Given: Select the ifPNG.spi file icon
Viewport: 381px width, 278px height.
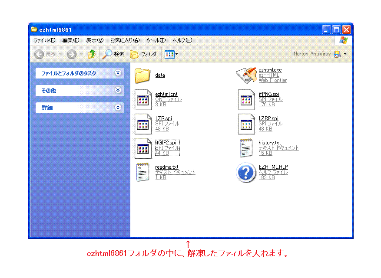Looking at the screenshot, I should (246, 99).
